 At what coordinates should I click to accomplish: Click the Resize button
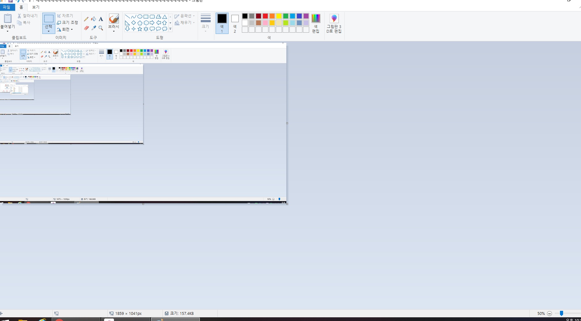67,23
